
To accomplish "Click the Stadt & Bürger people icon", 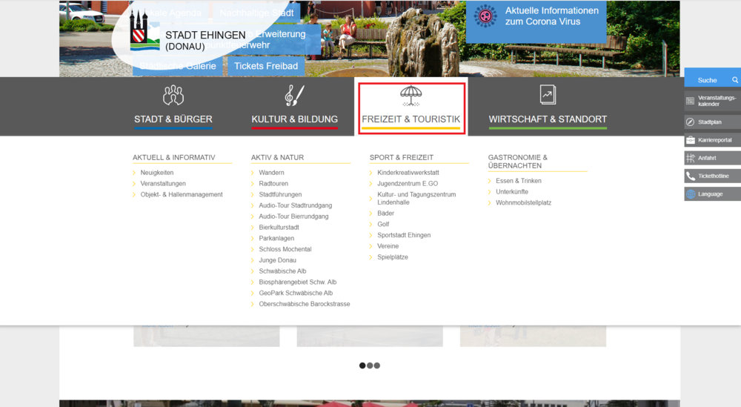I will [x=173, y=95].
